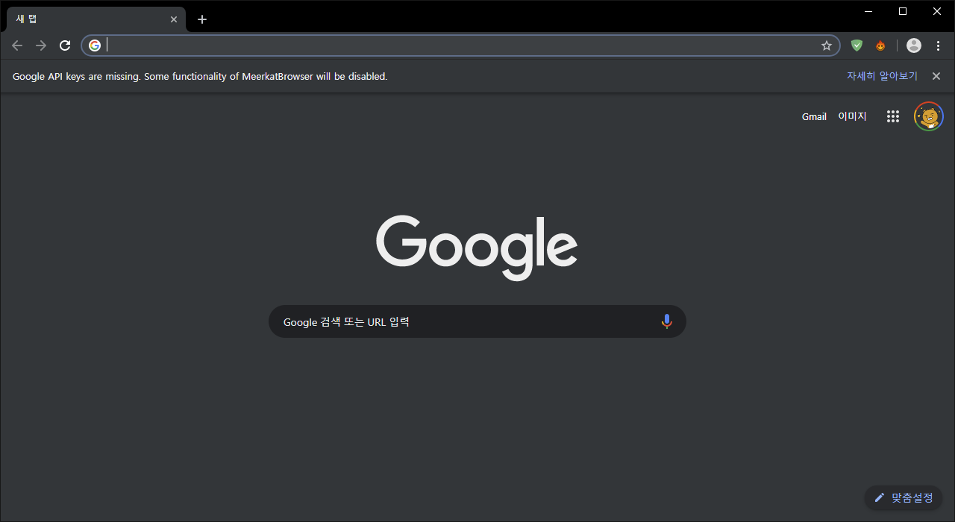Dismiss the API keys missing infobar
The height and width of the screenshot is (522, 955).
[x=936, y=76]
